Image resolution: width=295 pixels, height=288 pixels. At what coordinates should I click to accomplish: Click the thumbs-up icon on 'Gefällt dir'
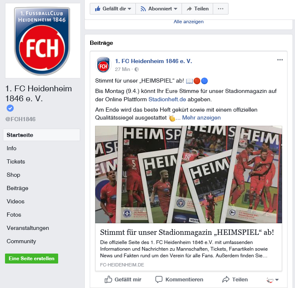(98, 8)
